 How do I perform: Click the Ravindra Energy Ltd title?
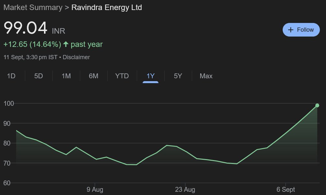(x=107, y=7)
